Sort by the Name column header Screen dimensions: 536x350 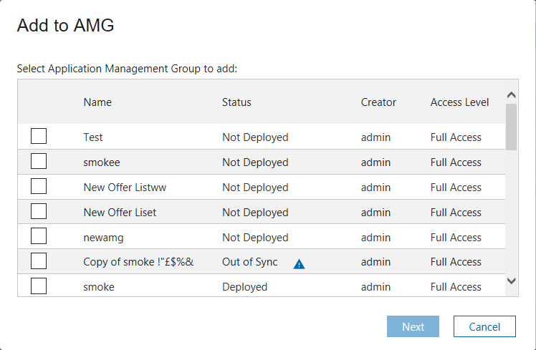coord(97,102)
